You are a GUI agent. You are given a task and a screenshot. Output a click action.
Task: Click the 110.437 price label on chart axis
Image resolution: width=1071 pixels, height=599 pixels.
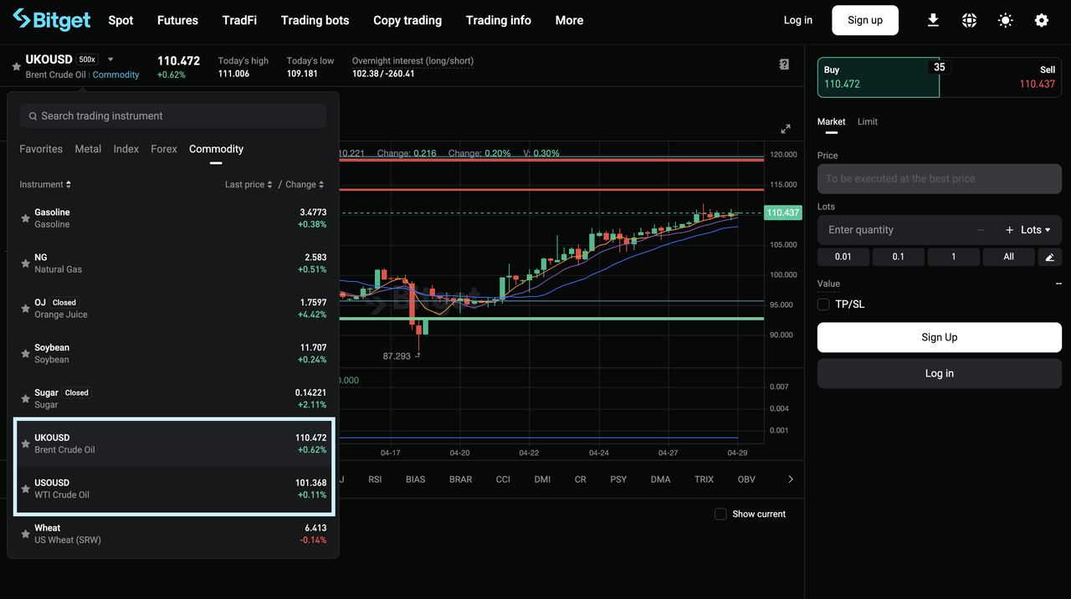tap(783, 212)
